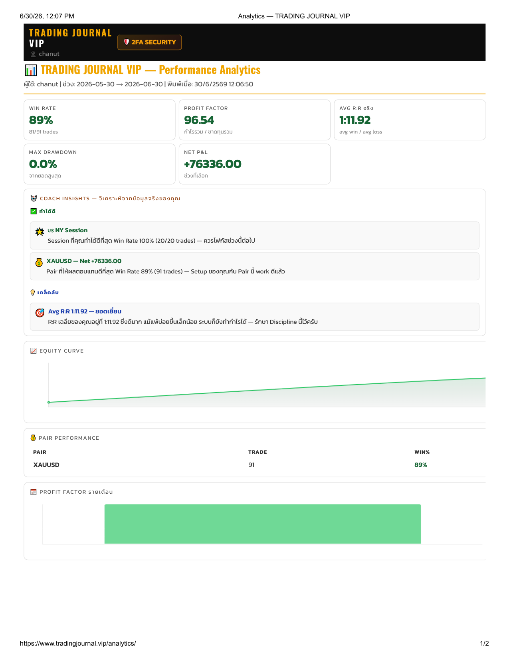
Task: Click the 2FA SECURITY badge button
Action: 149,42
